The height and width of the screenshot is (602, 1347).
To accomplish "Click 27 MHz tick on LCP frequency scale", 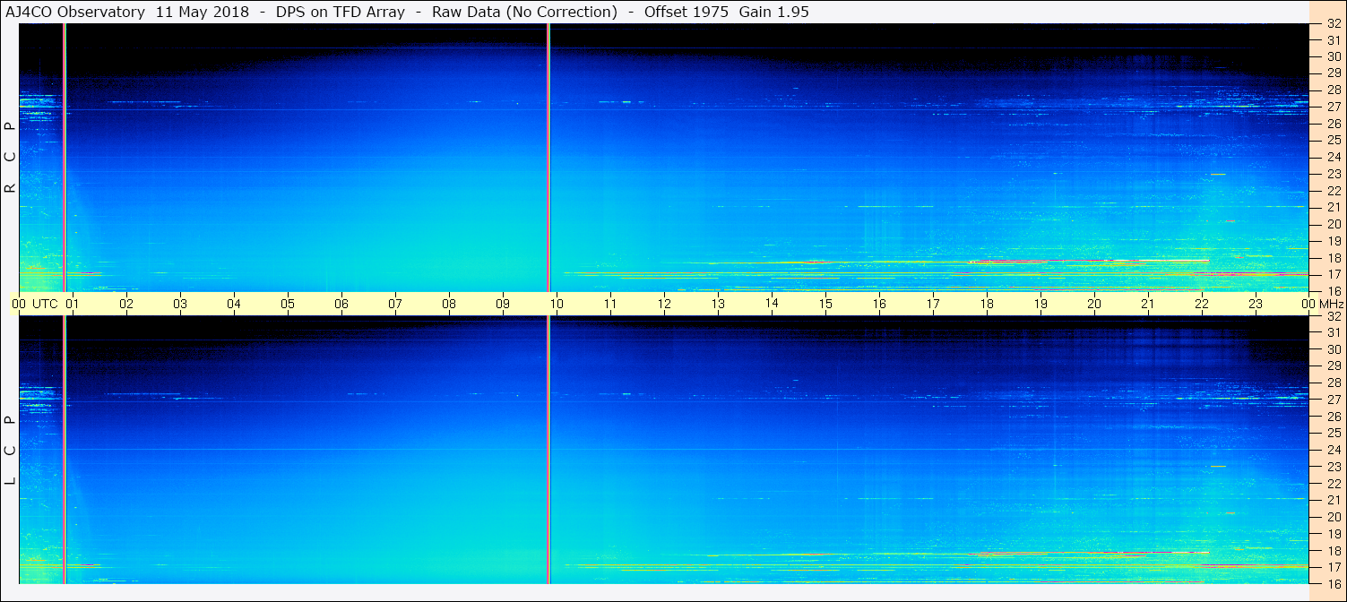I will pos(1333,400).
